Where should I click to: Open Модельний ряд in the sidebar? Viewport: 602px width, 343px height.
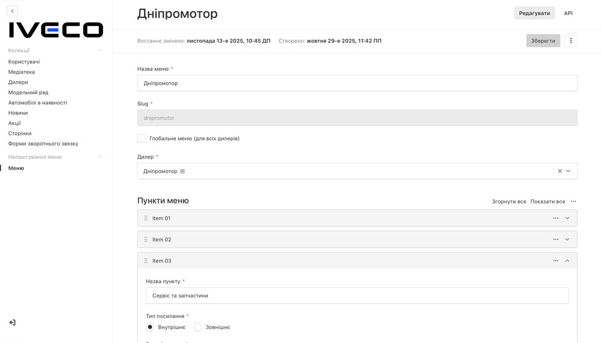point(28,93)
